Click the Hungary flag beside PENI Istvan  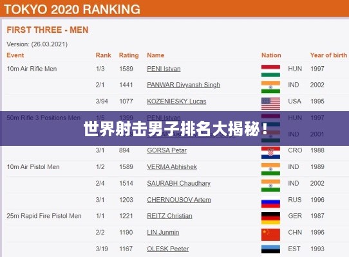pyautogui.click(x=270, y=71)
